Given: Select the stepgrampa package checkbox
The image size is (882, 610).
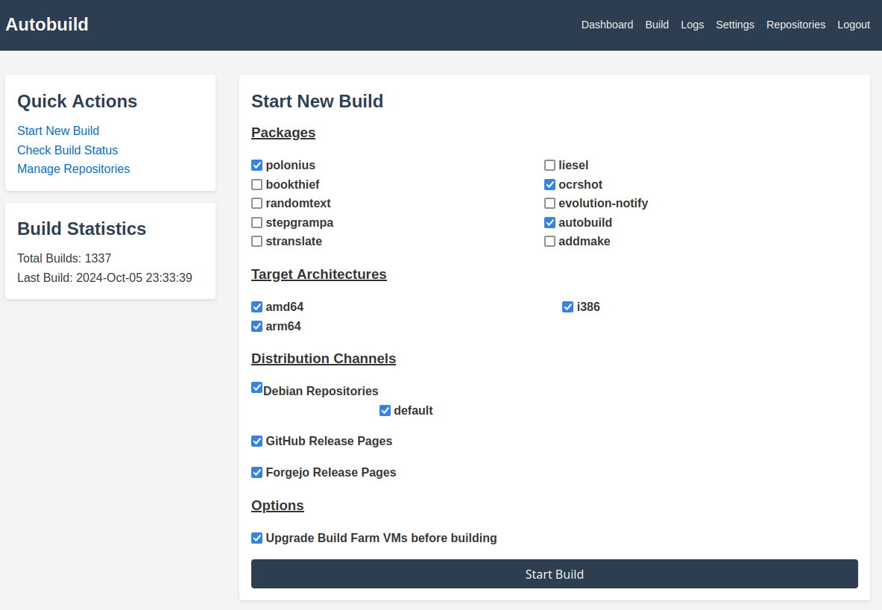Looking at the screenshot, I should coord(256,223).
